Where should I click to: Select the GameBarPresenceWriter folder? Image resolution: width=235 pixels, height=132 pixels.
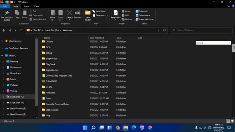(x=57, y=104)
